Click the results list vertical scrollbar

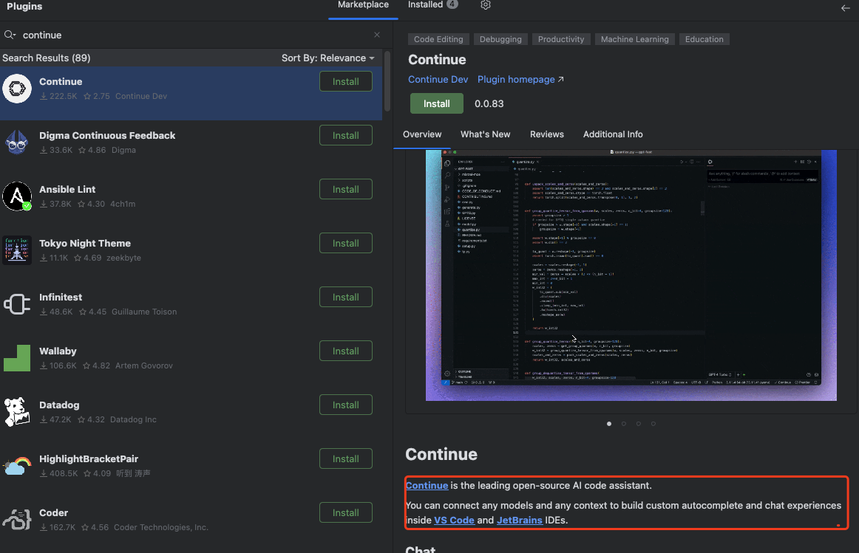coord(387,81)
